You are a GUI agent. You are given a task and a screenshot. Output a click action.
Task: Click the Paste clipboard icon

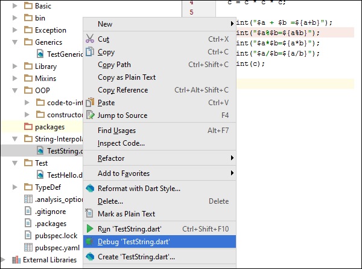point(90,103)
